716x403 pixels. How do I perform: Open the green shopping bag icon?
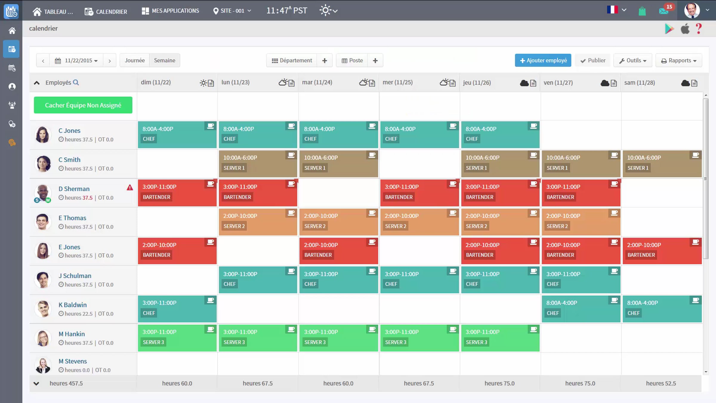pyautogui.click(x=642, y=11)
